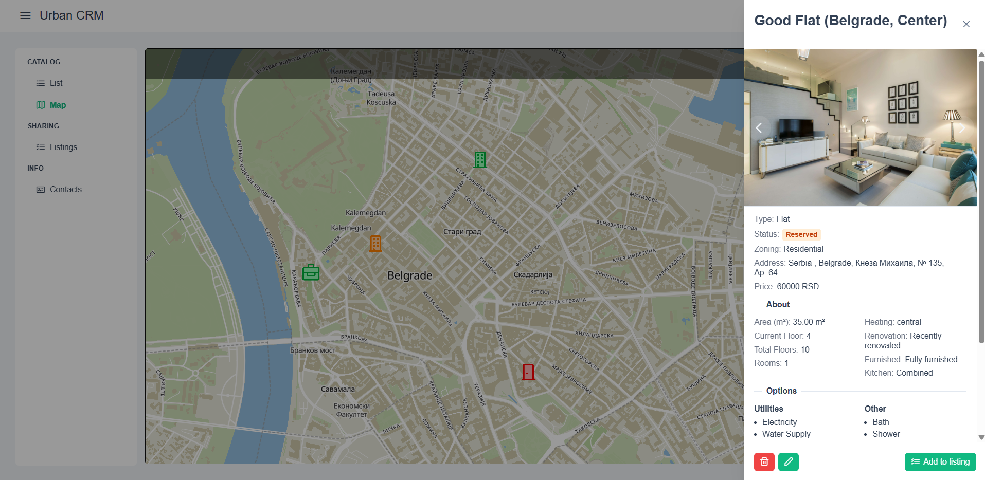Click the Zoning Residential text
Screen dimensions: 985x480
(789, 249)
